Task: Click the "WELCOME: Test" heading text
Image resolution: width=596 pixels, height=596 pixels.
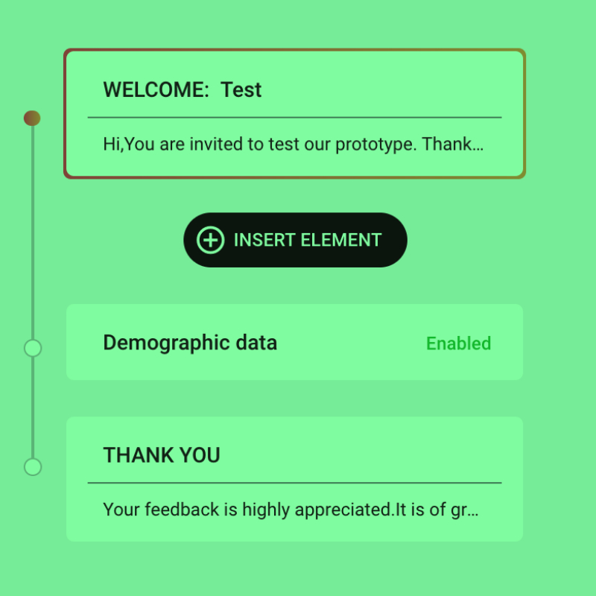Action: pos(182,89)
